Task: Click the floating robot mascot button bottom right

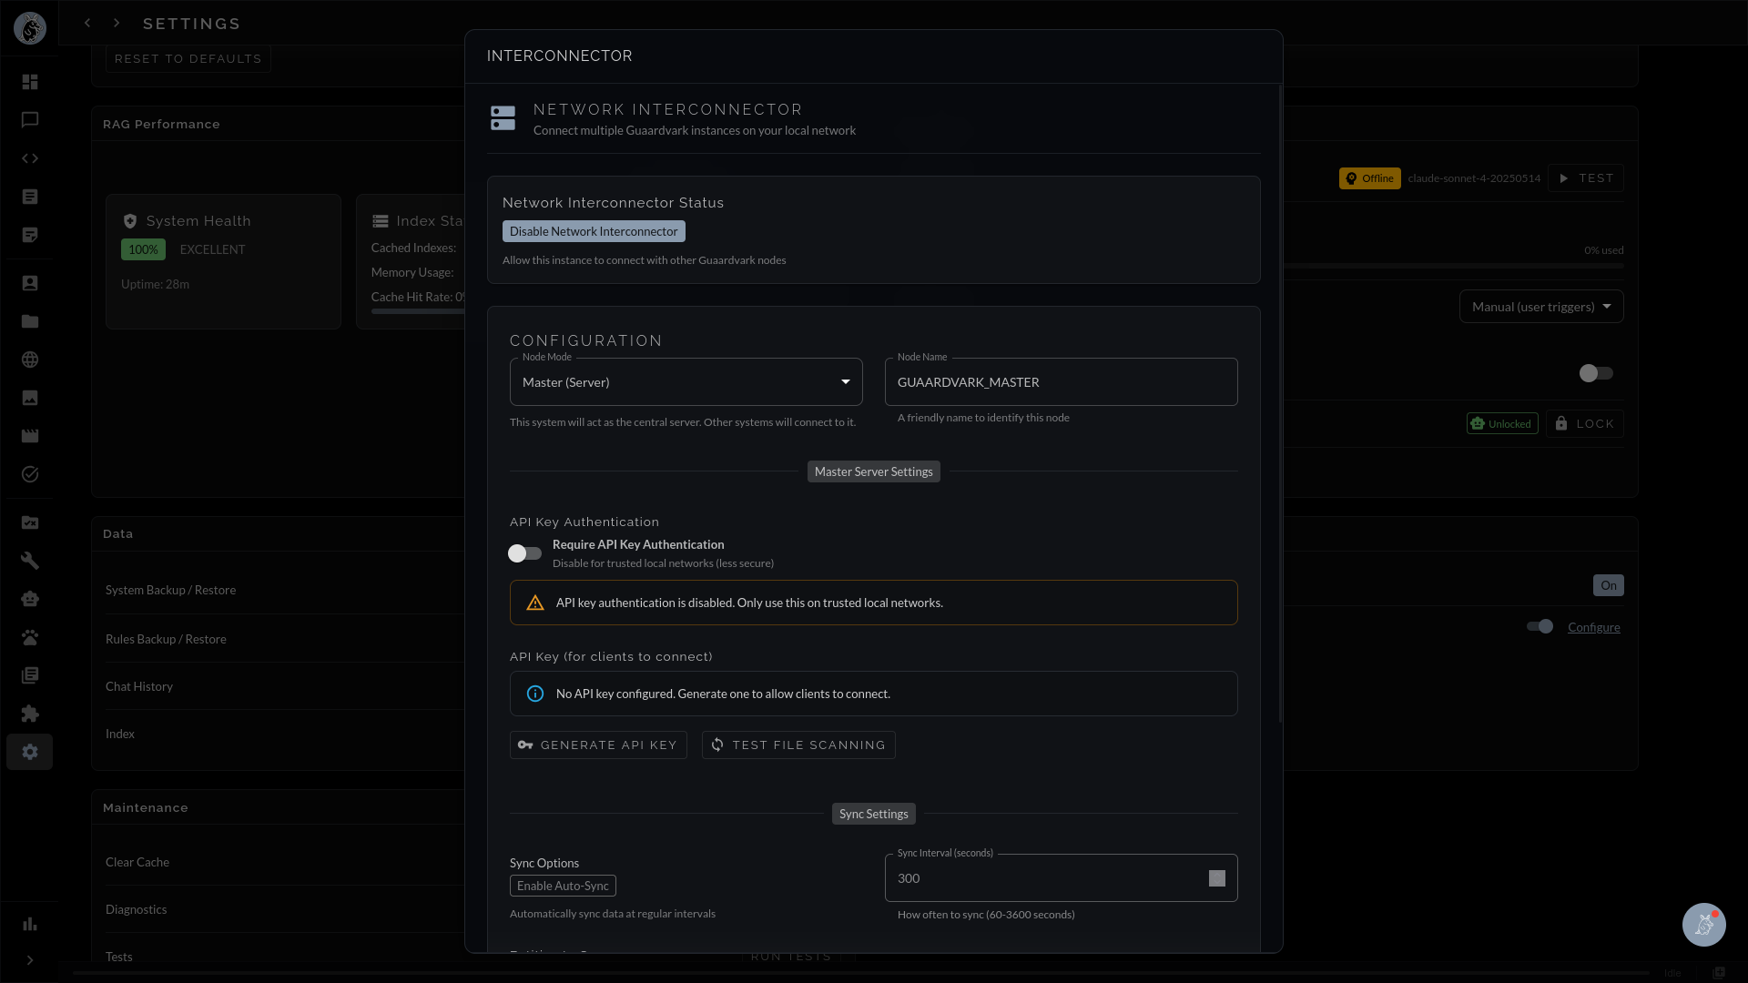Action: (1704, 924)
